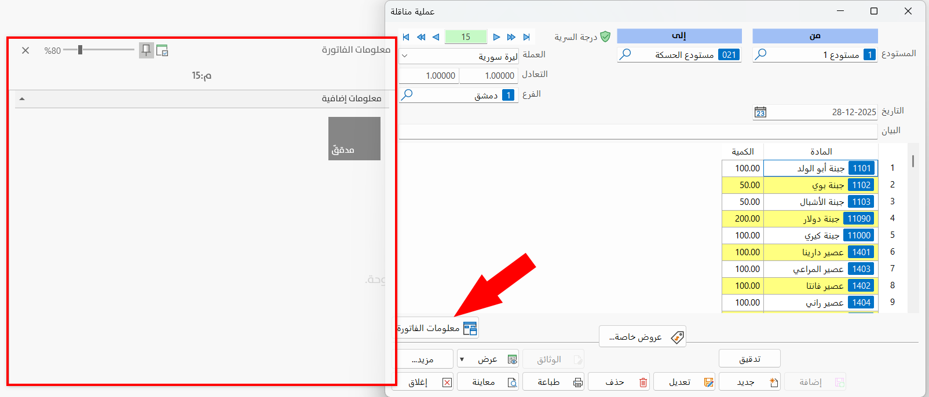Viewport: 929px width, 397px height.
Task: Click the معاينة preview button
Action: click(x=488, y=382)
